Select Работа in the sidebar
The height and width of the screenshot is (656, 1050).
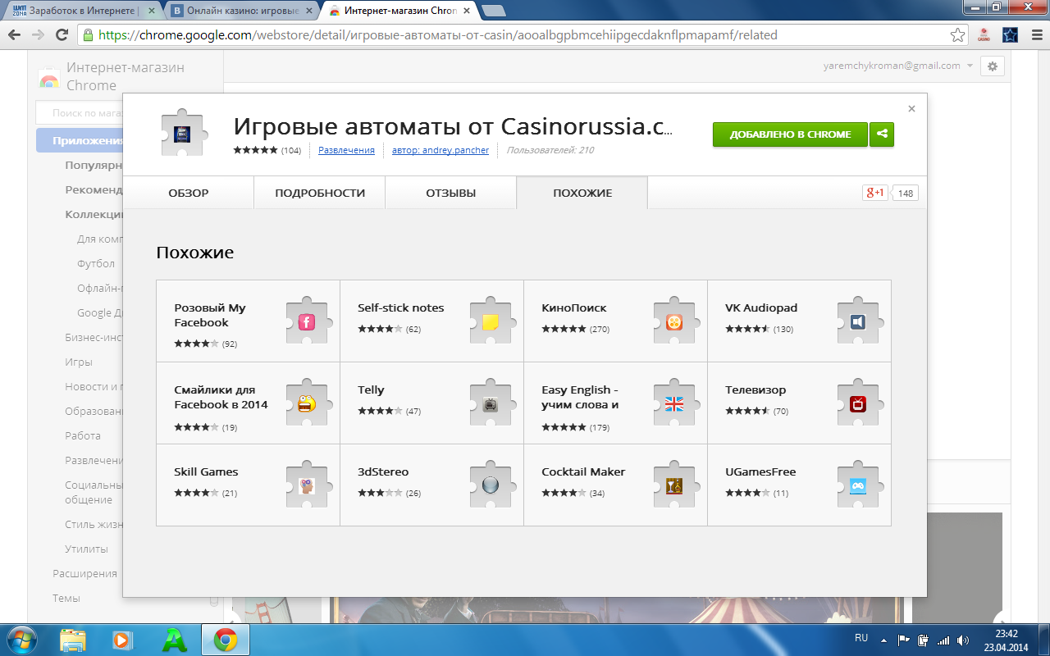tap(83, 435)
